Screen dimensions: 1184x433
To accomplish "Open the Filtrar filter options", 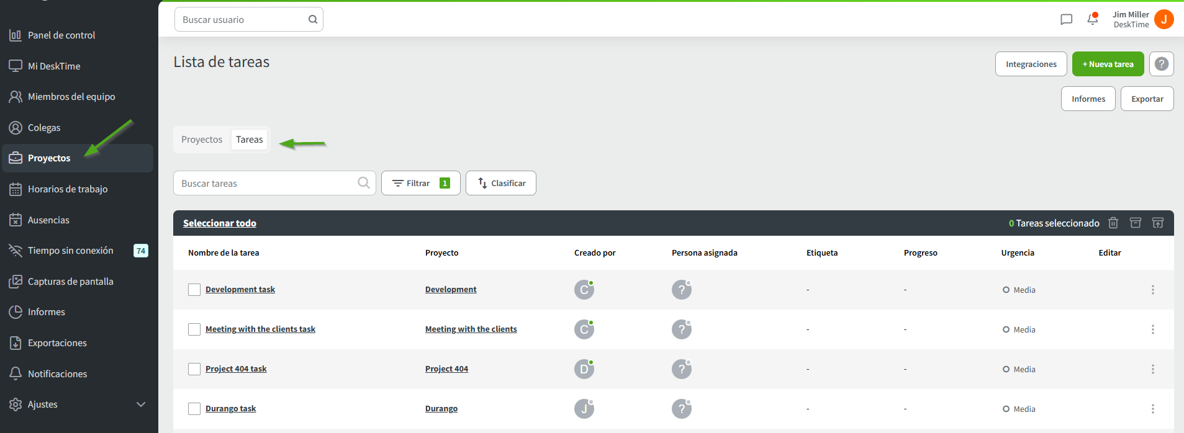I will [x=420, y=183].
